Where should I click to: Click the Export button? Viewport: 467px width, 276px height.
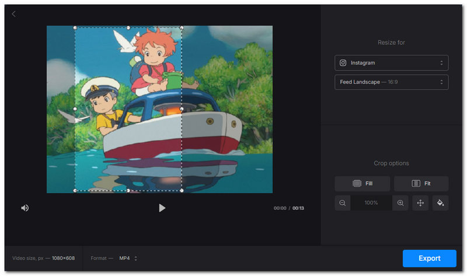click(x=430, y=258)
